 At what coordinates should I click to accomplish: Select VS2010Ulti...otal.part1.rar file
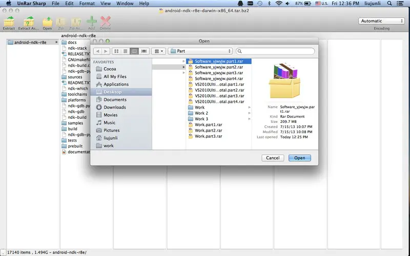click(x=219, y=84)
